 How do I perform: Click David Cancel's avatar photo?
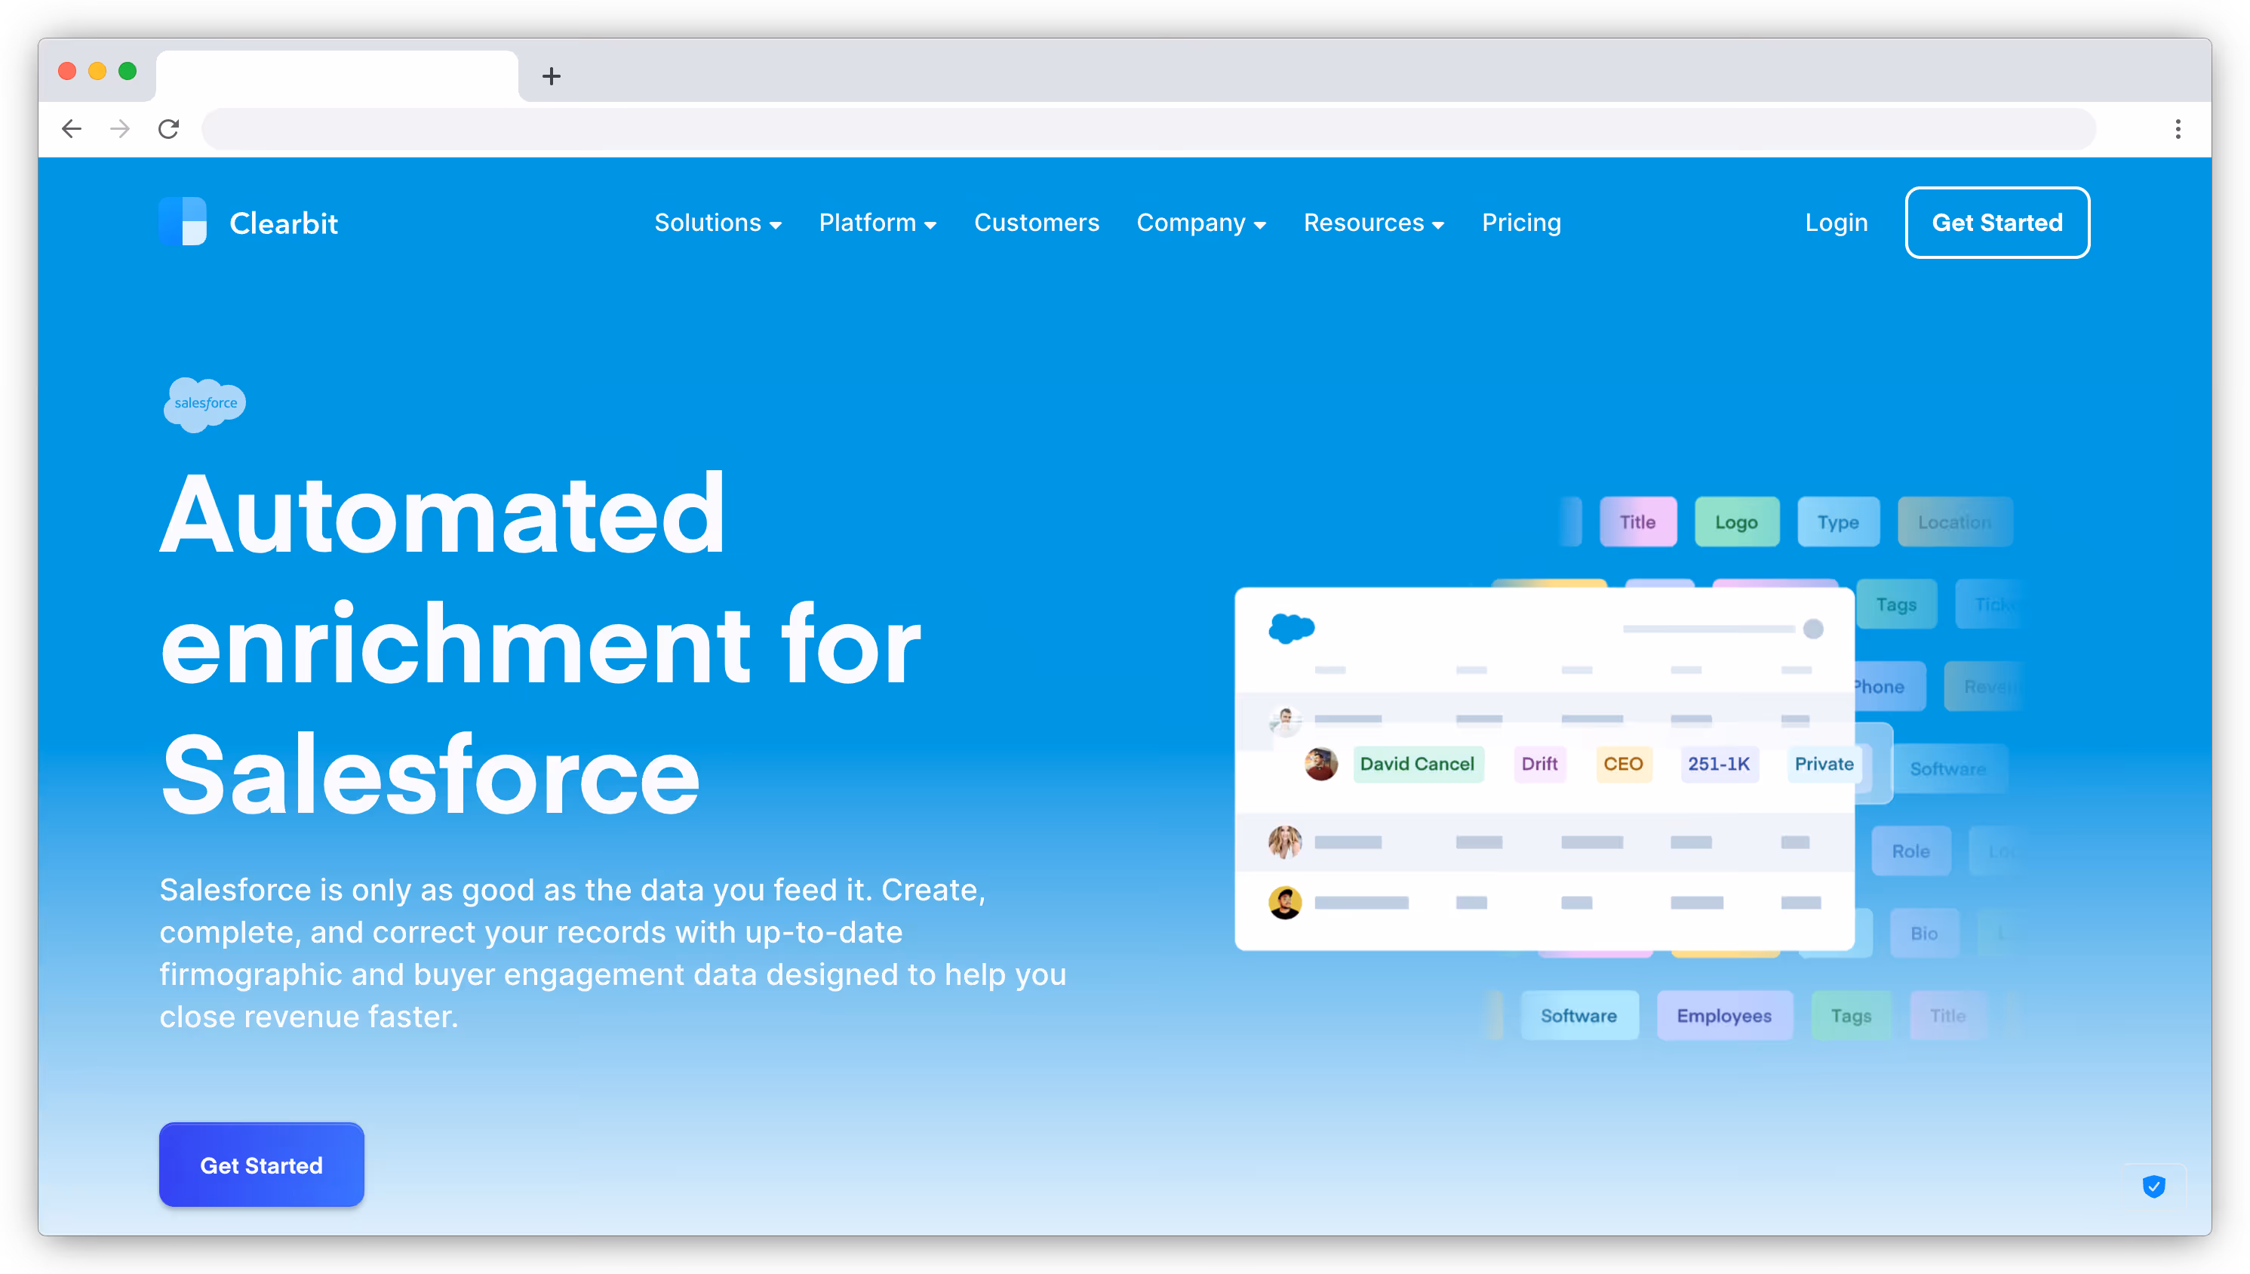(1320, 764)
